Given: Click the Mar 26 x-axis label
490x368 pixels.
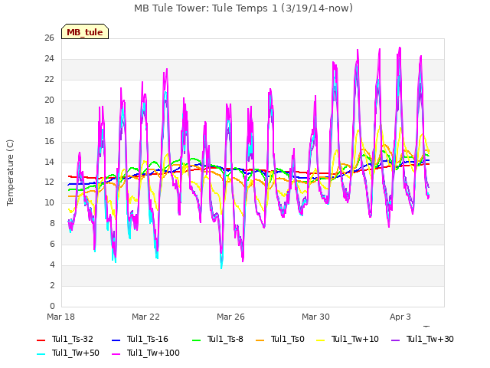Looking at the screenshot, I should 230,317.
